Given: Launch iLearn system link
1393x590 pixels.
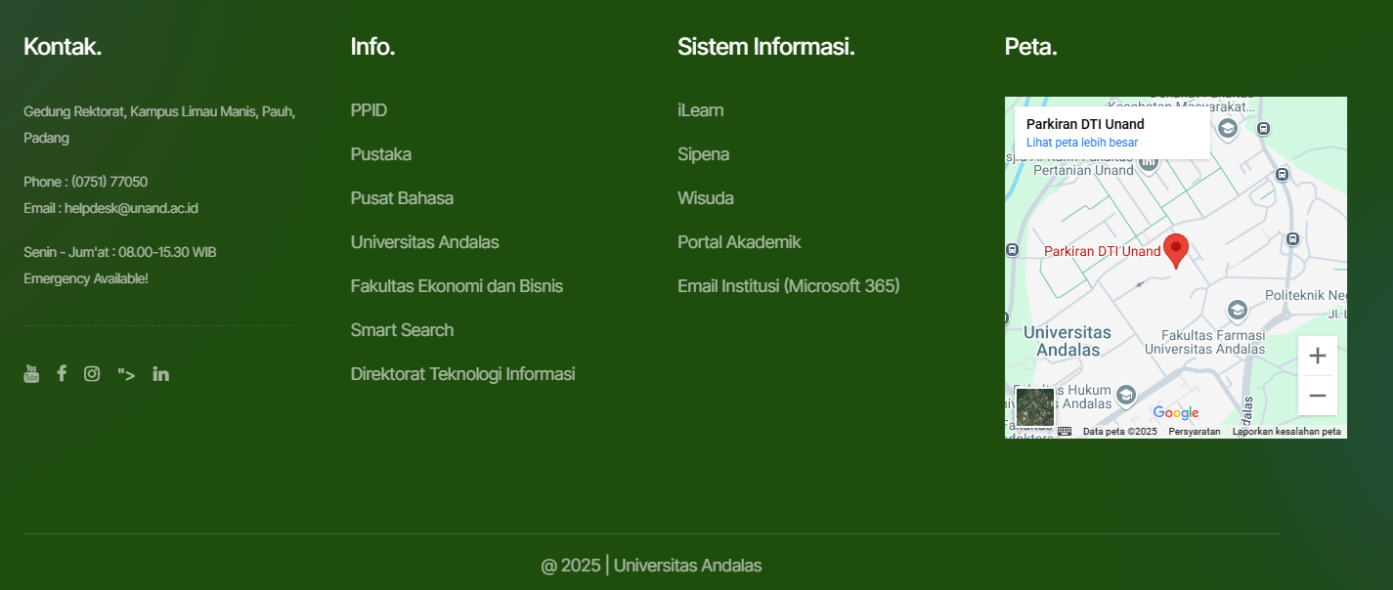Looking at the screenshot, I should click(700, 110).
